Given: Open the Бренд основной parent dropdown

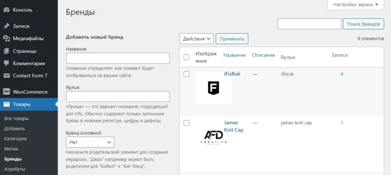Looking at the screenshot, I should 90,142.
